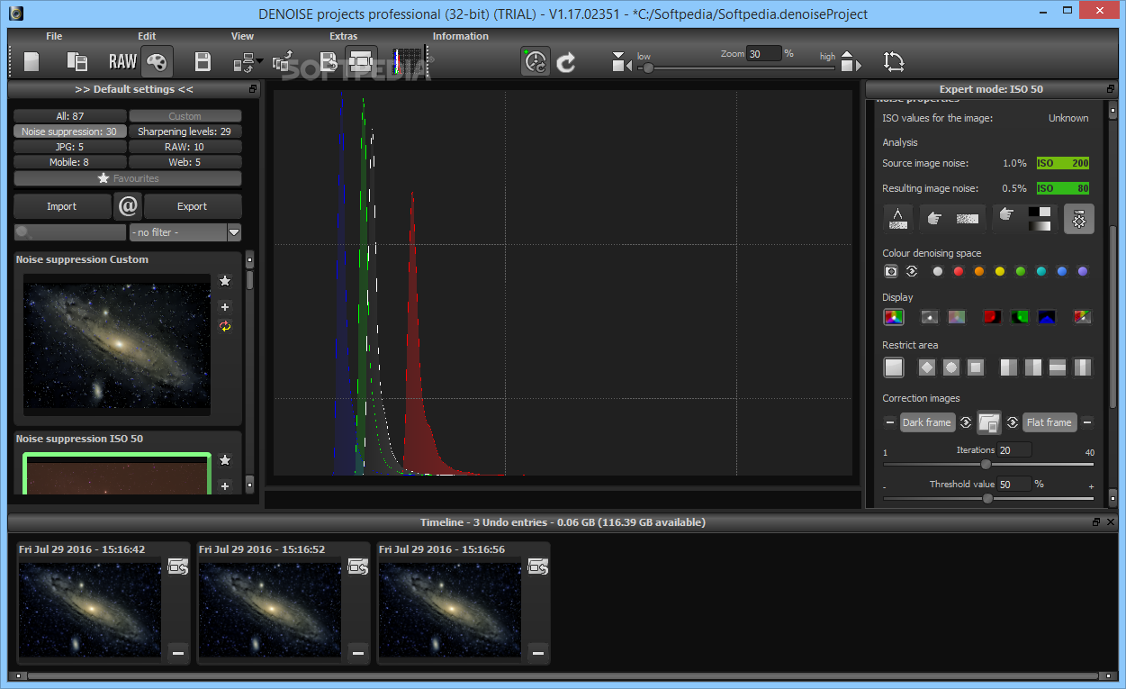This screenshot has width=1126, height=689.
Task: Remove timeline entry 15:16:56 with minus
Action: (x=538, y=652)
